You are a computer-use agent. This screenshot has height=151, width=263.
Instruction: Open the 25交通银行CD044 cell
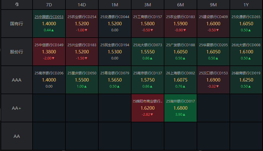pyautogui.click(x=115, y=24)
